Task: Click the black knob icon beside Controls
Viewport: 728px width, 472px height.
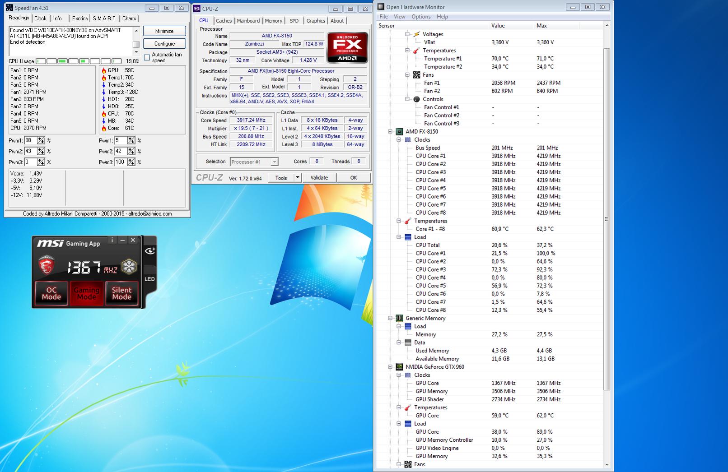Action: tap(416, 99)
